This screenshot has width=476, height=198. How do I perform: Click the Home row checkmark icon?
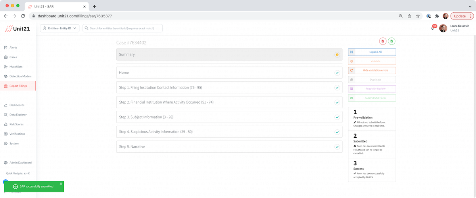pos(337,73)
